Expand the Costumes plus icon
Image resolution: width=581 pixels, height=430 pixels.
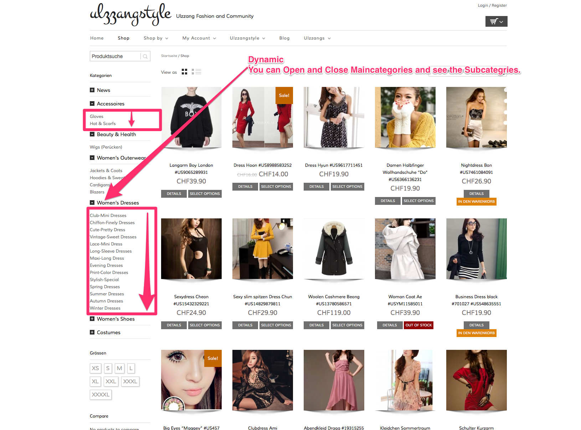(x=92, y=332)
